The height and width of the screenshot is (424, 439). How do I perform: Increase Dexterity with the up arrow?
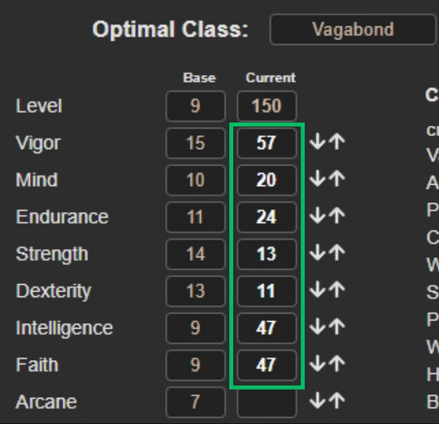[x=337, y=291]
